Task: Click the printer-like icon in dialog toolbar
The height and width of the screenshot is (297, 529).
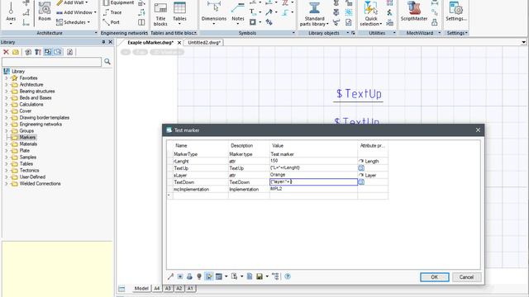Action: [189, 276]
